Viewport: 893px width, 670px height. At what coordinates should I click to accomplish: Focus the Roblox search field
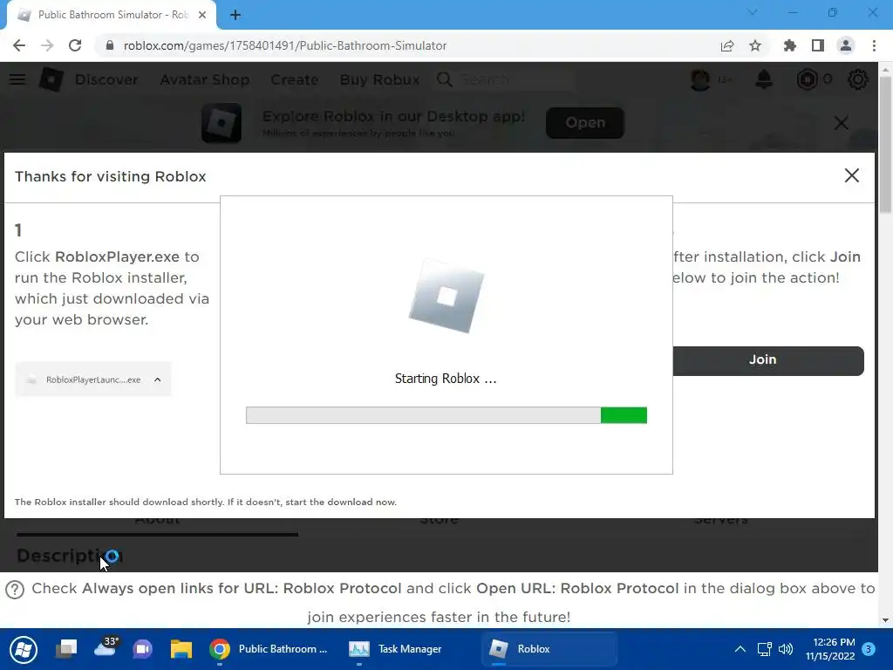(x=516, y=79)
